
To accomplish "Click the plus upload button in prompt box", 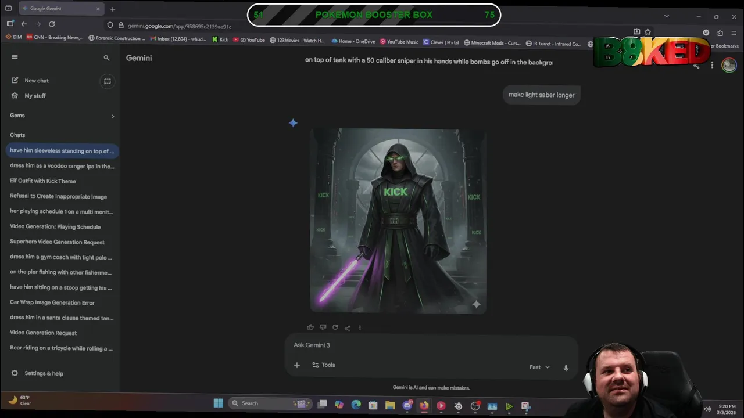I will pyautogui.click(x=297, y=365).
